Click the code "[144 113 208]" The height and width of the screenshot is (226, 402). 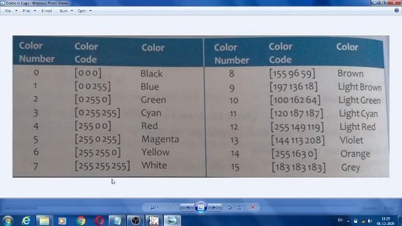coord(298,141)
